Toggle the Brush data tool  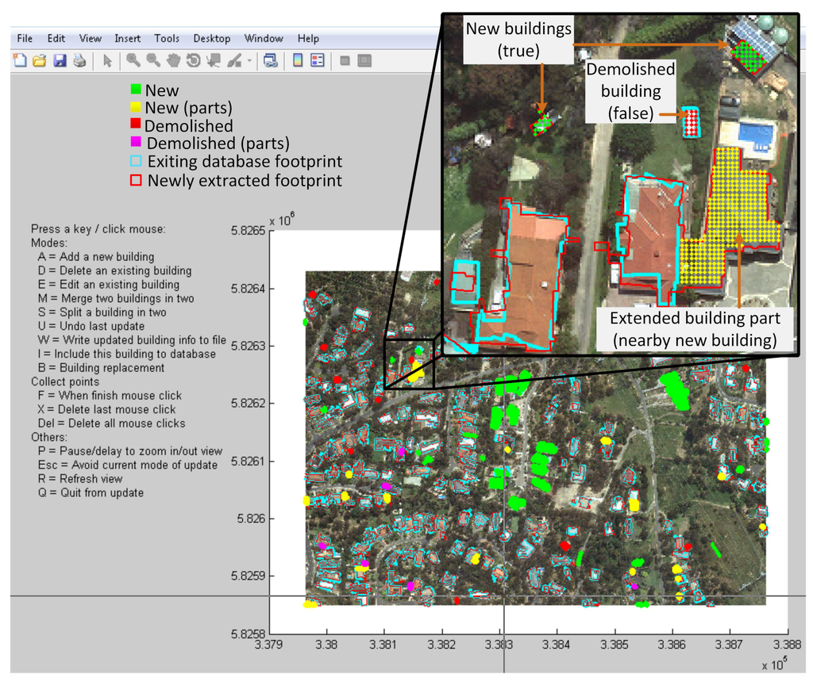tap(233, 60)
